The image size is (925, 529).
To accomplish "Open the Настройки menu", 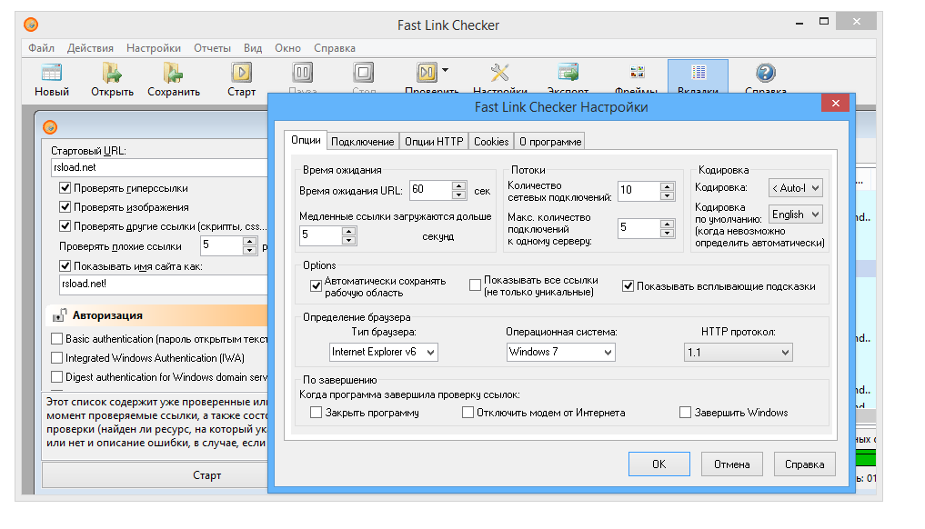I will pos(154,48).
